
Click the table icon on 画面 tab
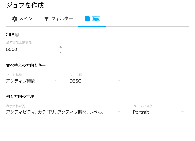(87, 19)
